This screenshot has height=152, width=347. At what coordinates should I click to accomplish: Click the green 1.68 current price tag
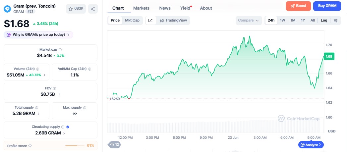[329, 56]
